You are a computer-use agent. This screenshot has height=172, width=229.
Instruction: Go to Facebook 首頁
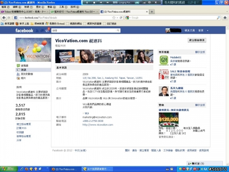click(x=201, y=30)
